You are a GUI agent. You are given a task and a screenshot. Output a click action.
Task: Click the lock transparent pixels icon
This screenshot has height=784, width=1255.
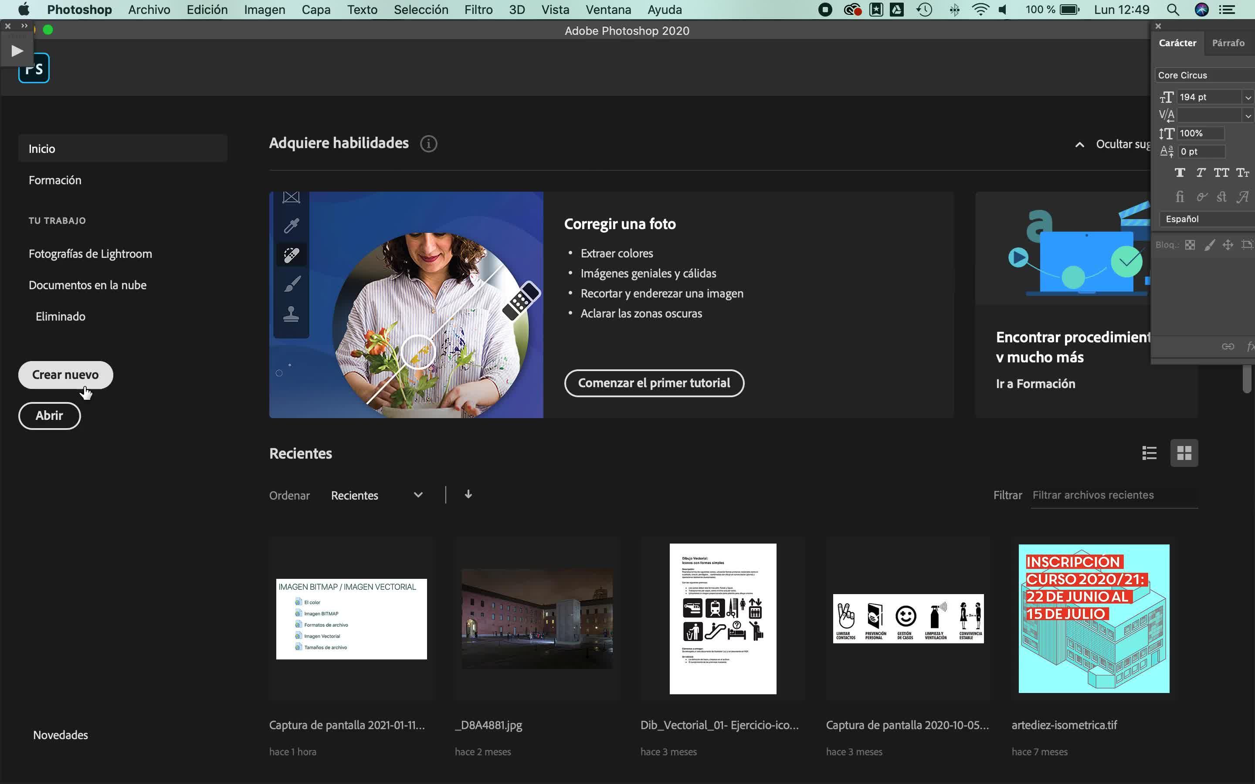1190,245
